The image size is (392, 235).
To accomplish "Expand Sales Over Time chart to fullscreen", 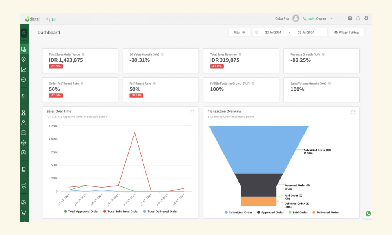I will click(x=192, y=113).
